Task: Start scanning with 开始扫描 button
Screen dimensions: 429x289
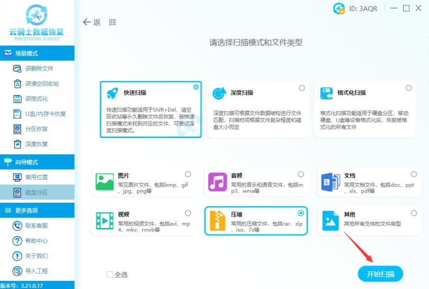Action: pos(380,274)
